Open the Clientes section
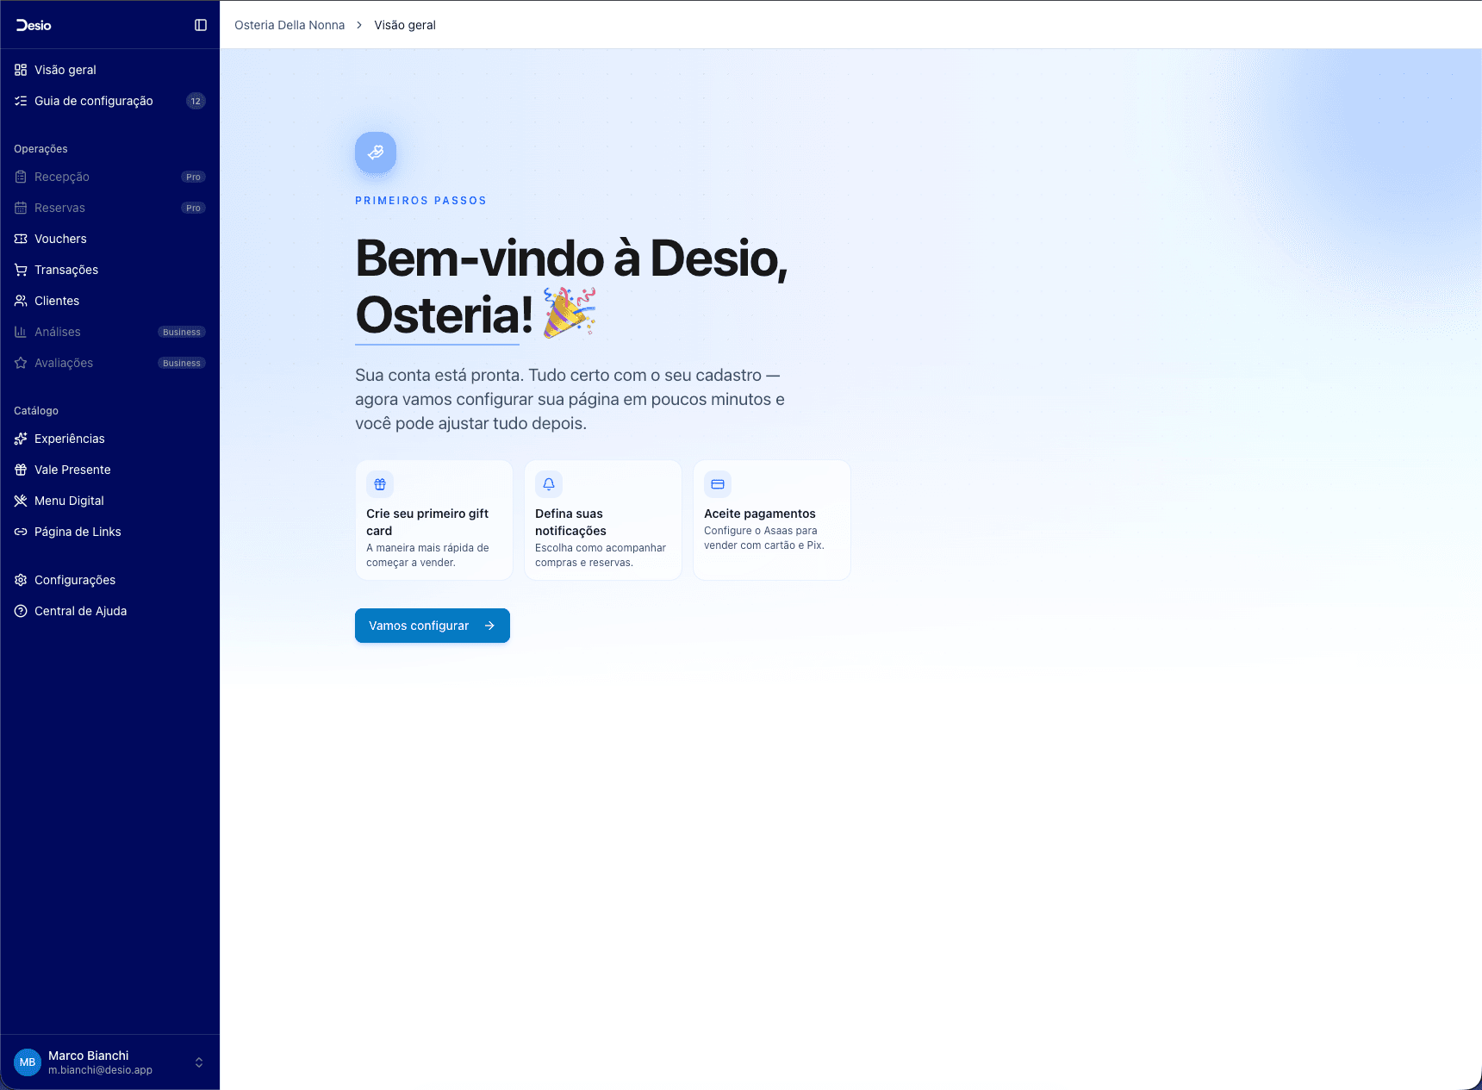The image size is (1482, 1090). tap(109, 301)
